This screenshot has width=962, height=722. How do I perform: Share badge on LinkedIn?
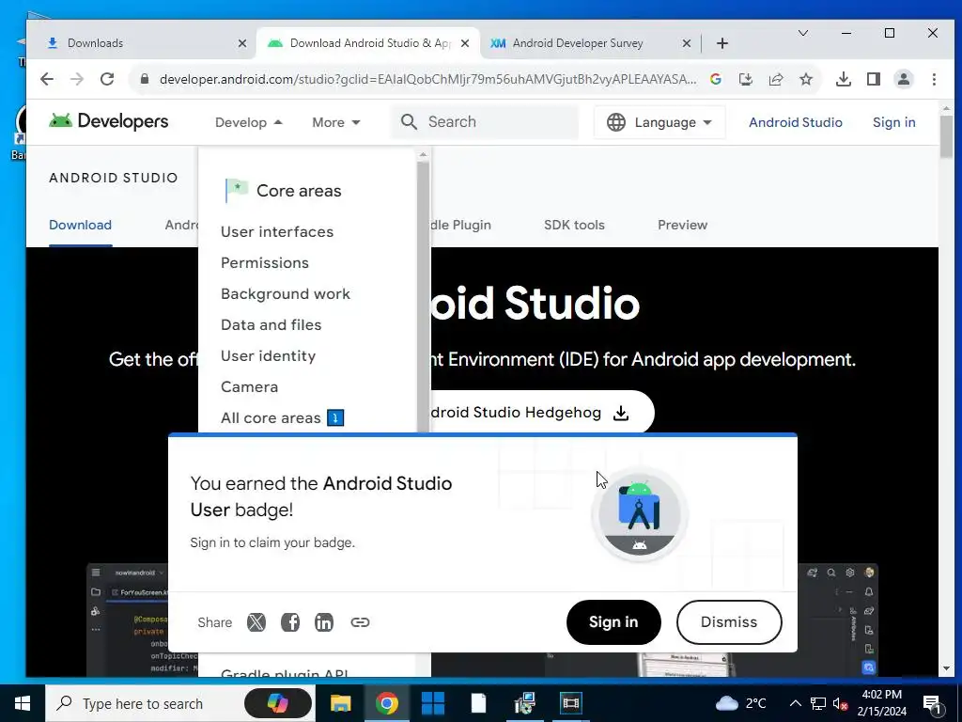pos(324,622)
